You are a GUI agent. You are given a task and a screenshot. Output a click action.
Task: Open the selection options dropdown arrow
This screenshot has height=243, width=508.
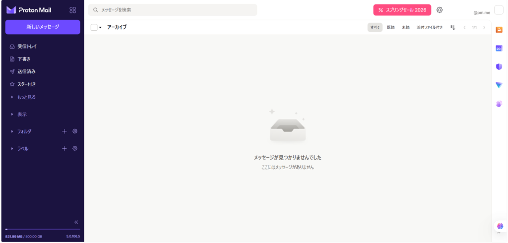(x=100, y=28)
